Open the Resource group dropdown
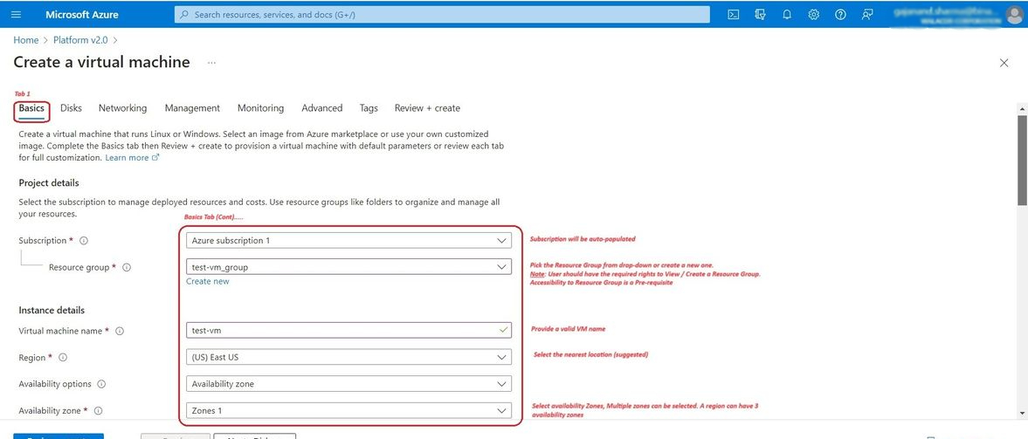This screenshot has width=1028, height=439. pos(348,267)
